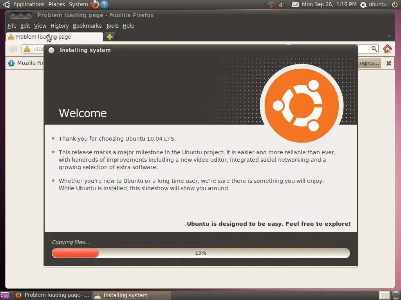Open the Places menu
The width and height of the screenshot is (401, 300).
pyautogui.click(x=56, y=4)
